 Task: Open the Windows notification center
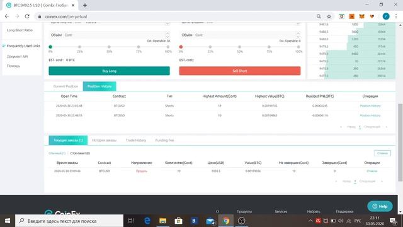(x=393, y=221)
